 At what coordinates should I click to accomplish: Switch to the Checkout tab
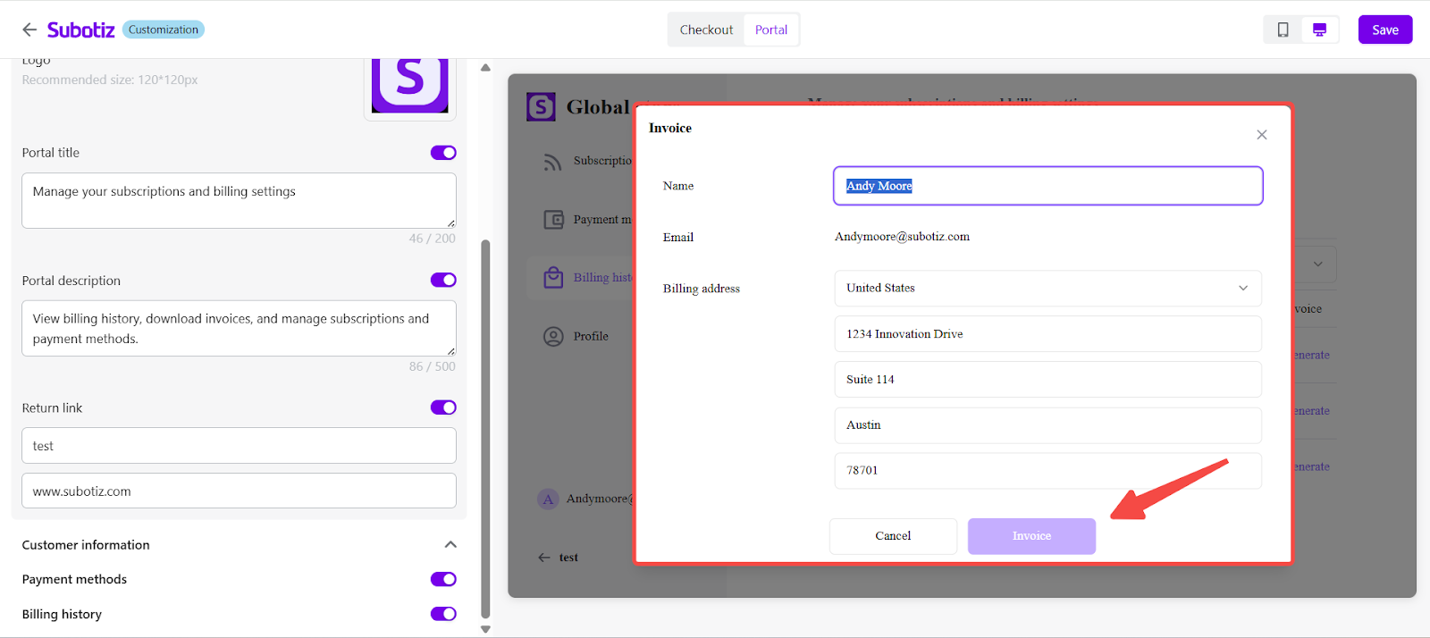tap(706, 29)
